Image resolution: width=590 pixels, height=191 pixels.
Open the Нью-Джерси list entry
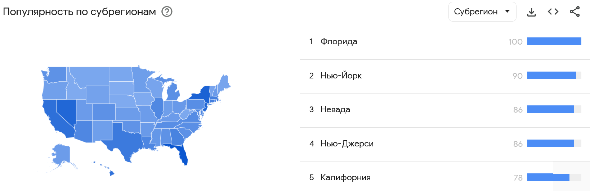coord(347,144)
